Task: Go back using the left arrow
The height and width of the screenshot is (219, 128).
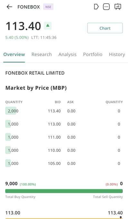Action: [x=9, y=7]
